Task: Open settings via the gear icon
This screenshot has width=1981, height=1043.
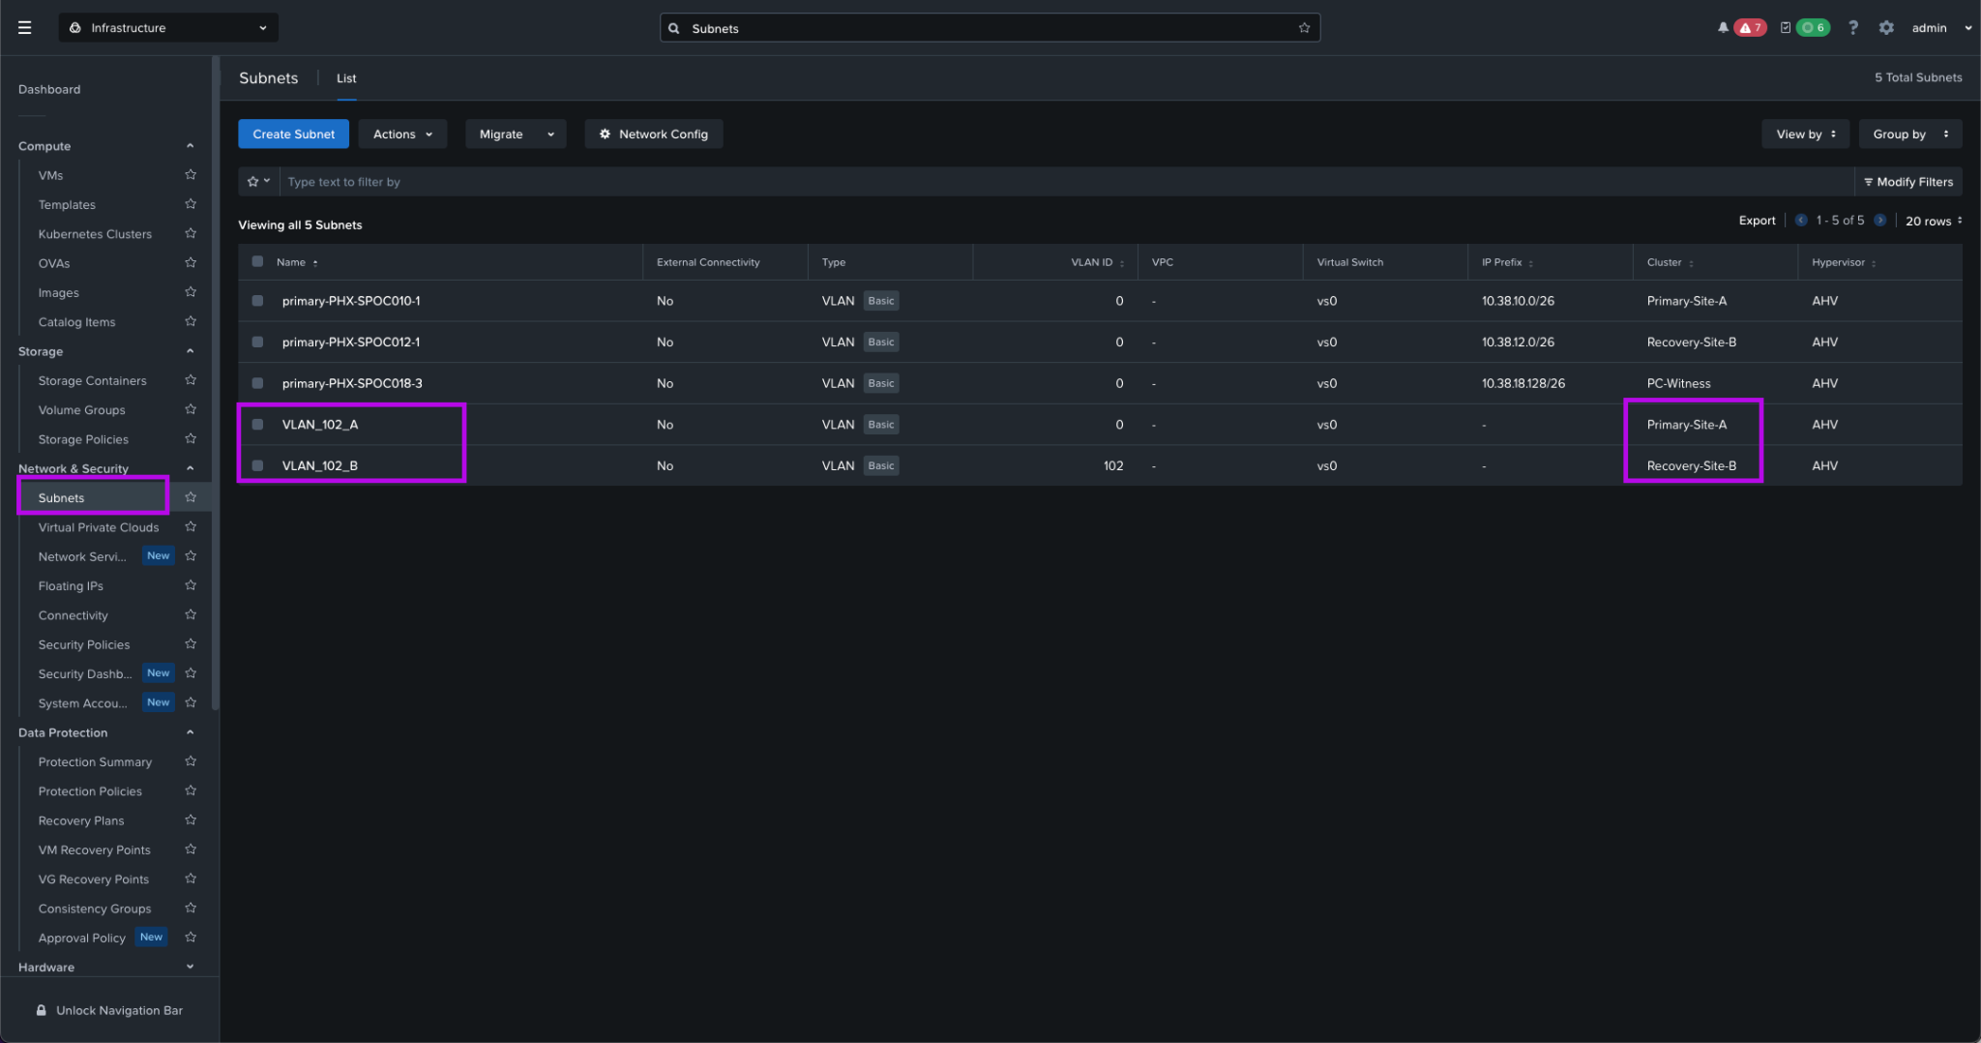Action: point(1886,27)
